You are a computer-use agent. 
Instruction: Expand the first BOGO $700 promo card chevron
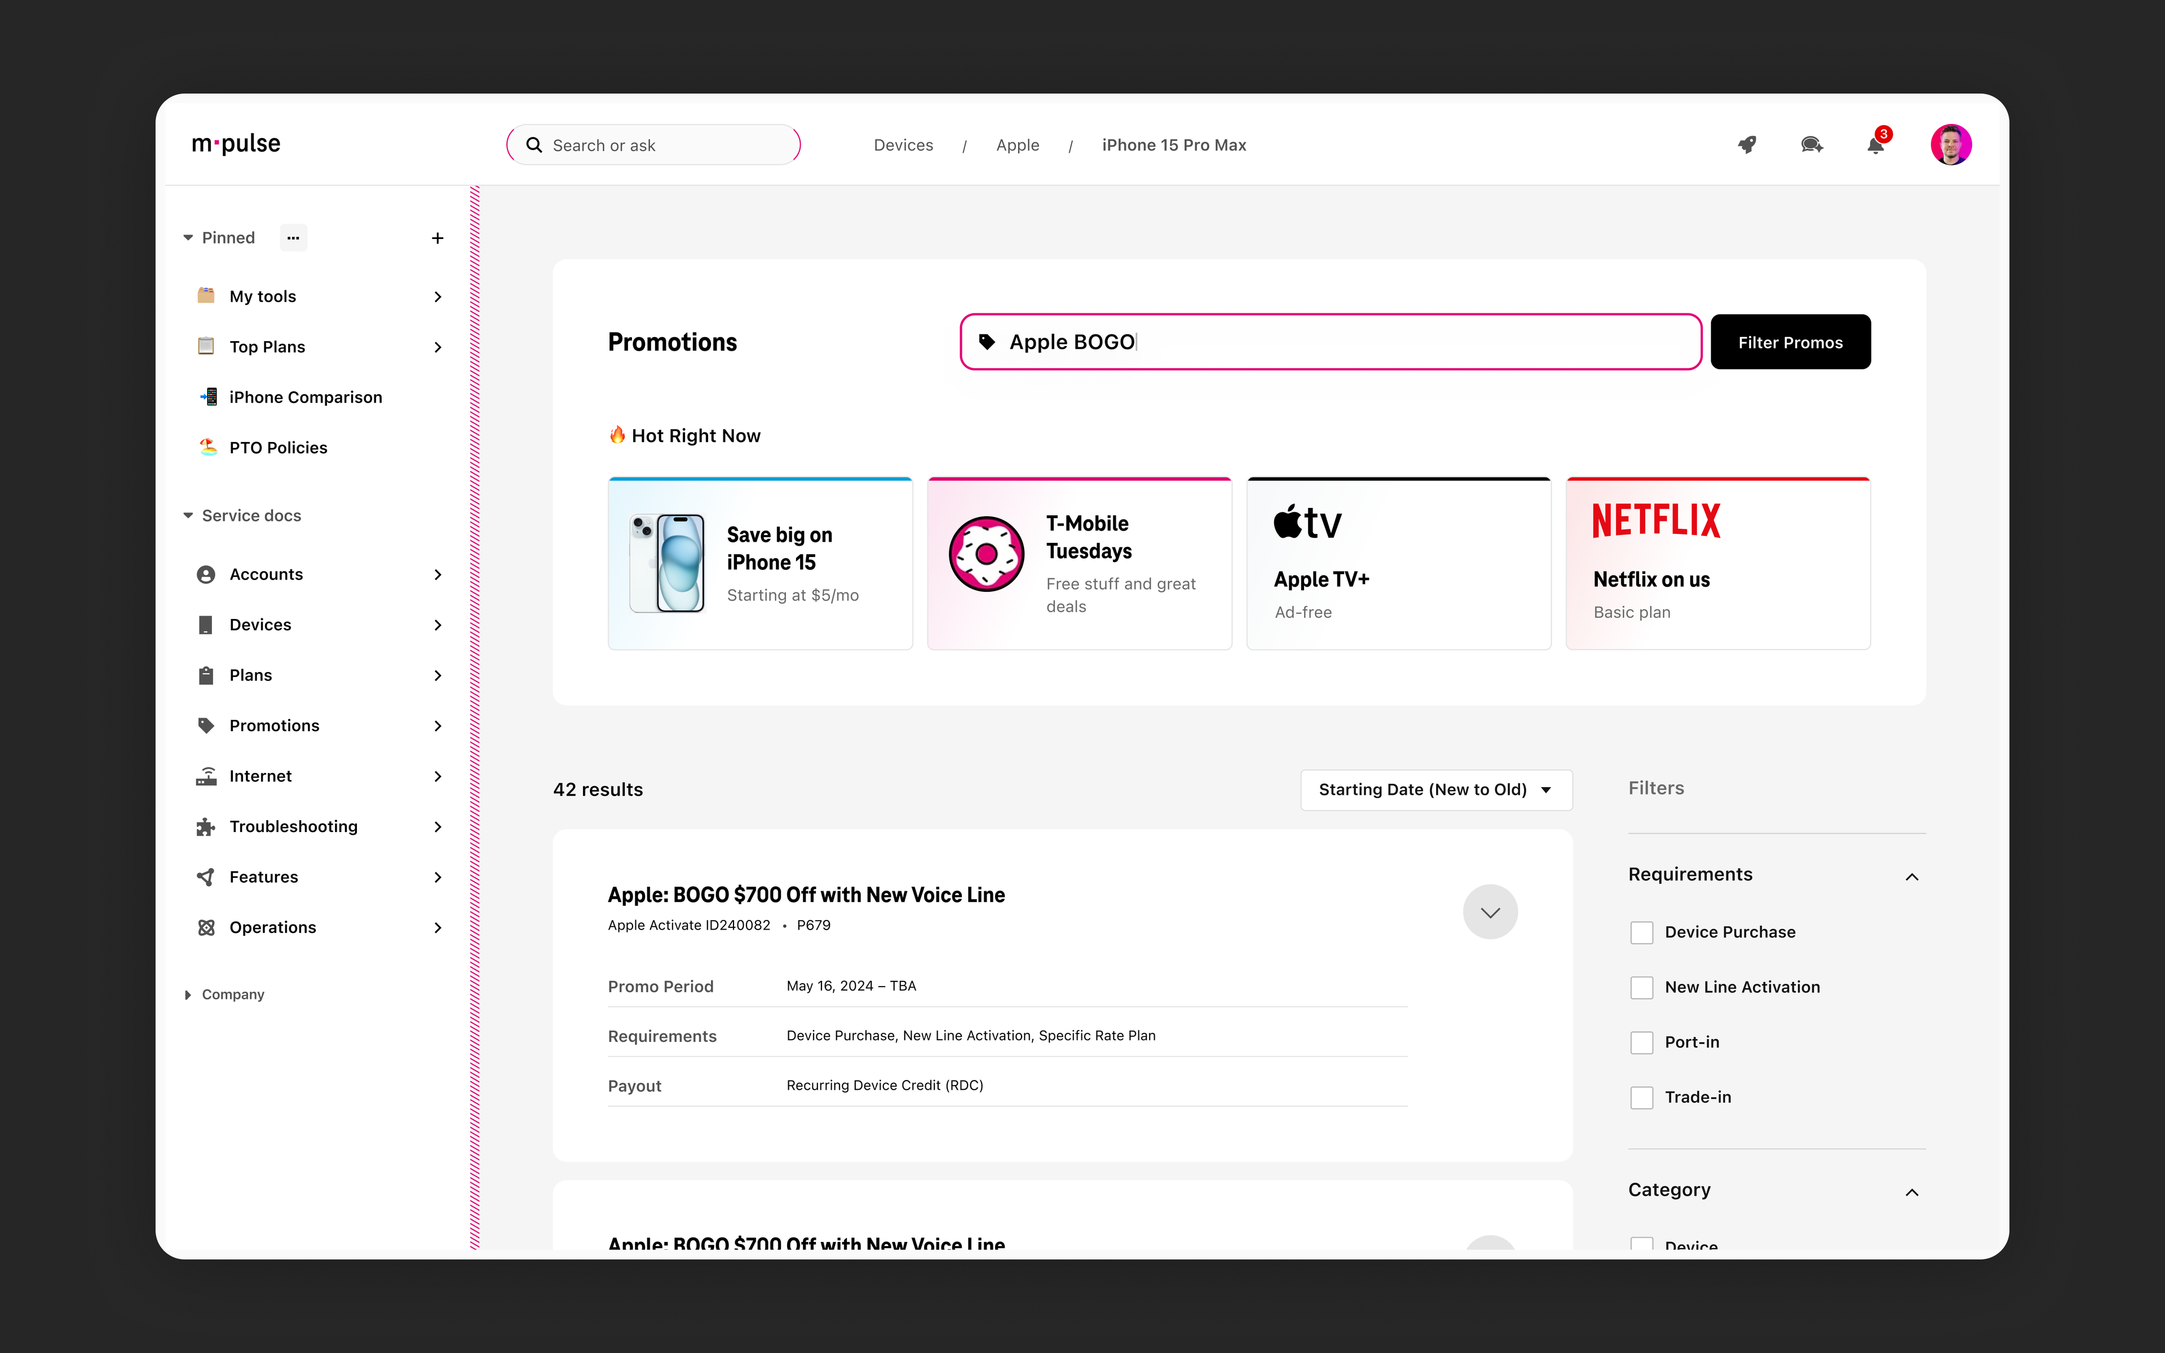[x=1491, y=912]
